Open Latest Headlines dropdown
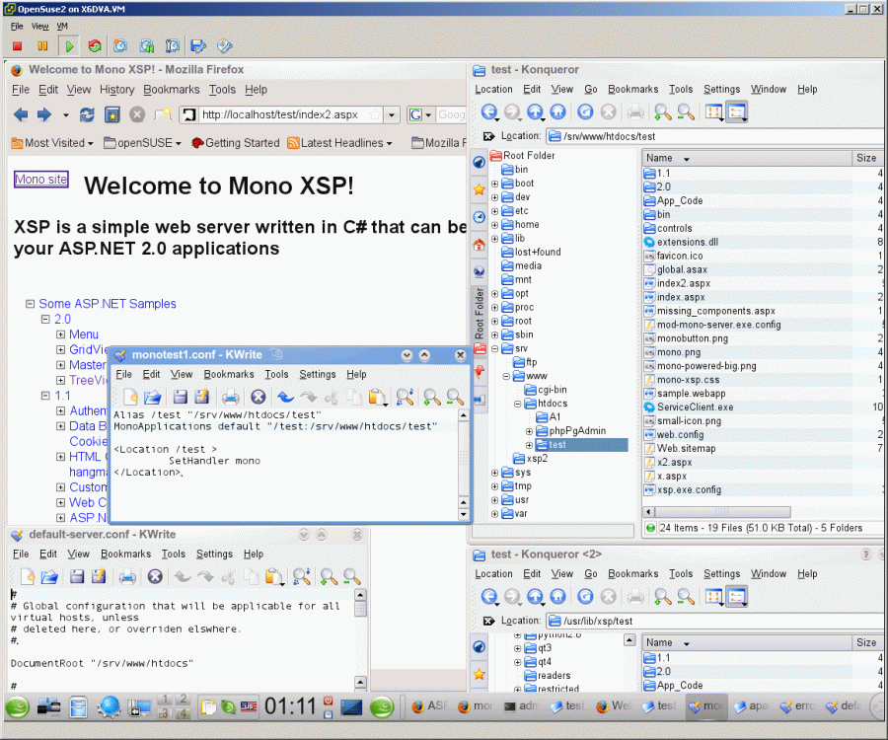This screenshot has height=740, width=888. click(x=339, y=143)
